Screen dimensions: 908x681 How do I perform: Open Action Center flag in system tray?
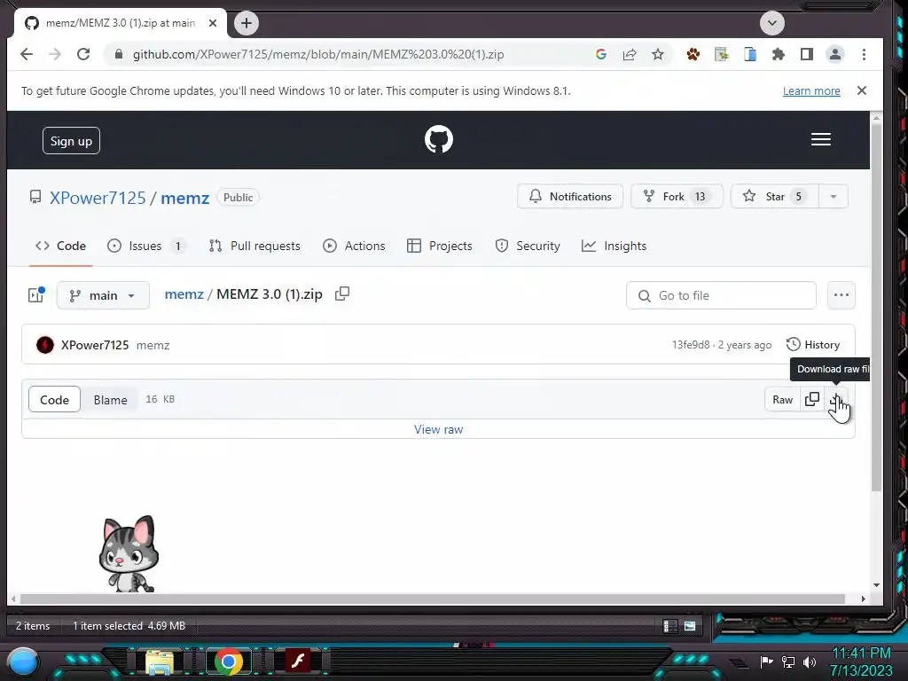coord(767,661)
